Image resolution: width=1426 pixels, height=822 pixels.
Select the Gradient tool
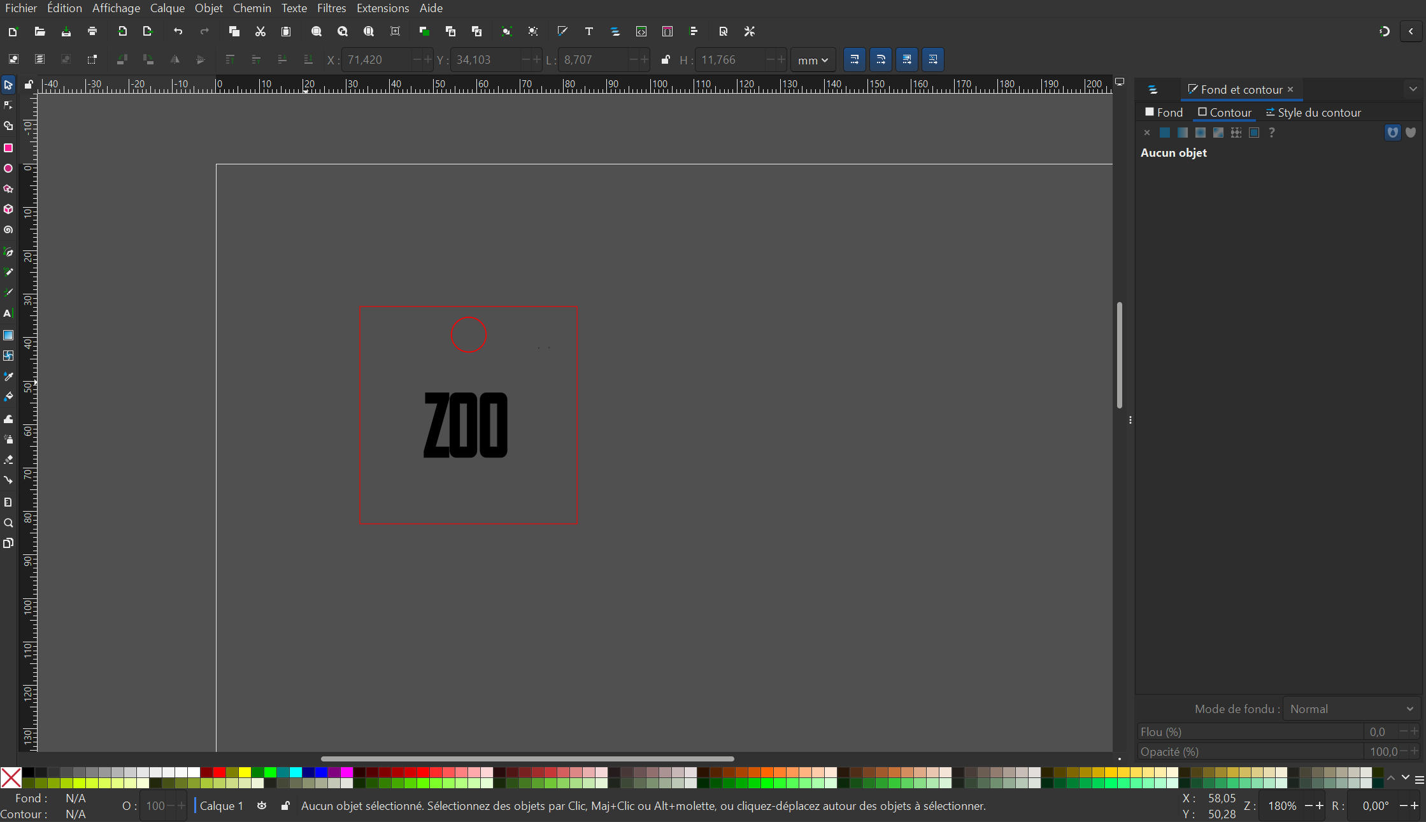click(8, 335)
